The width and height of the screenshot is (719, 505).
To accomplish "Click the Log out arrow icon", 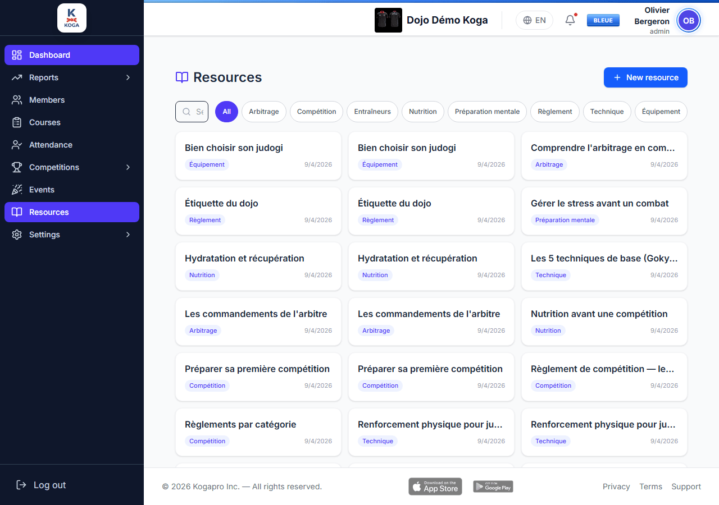I will tap(21, 485).
